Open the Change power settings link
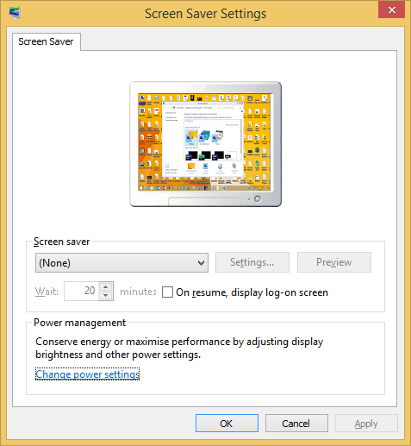 click(x=88, y=374)
